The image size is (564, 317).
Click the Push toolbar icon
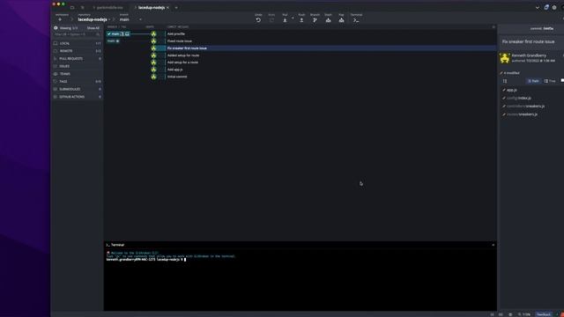point(301,20)
